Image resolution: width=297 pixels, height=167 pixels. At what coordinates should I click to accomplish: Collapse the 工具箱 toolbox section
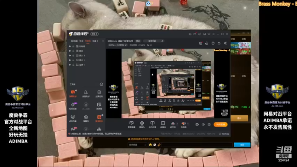coord(101,84)
